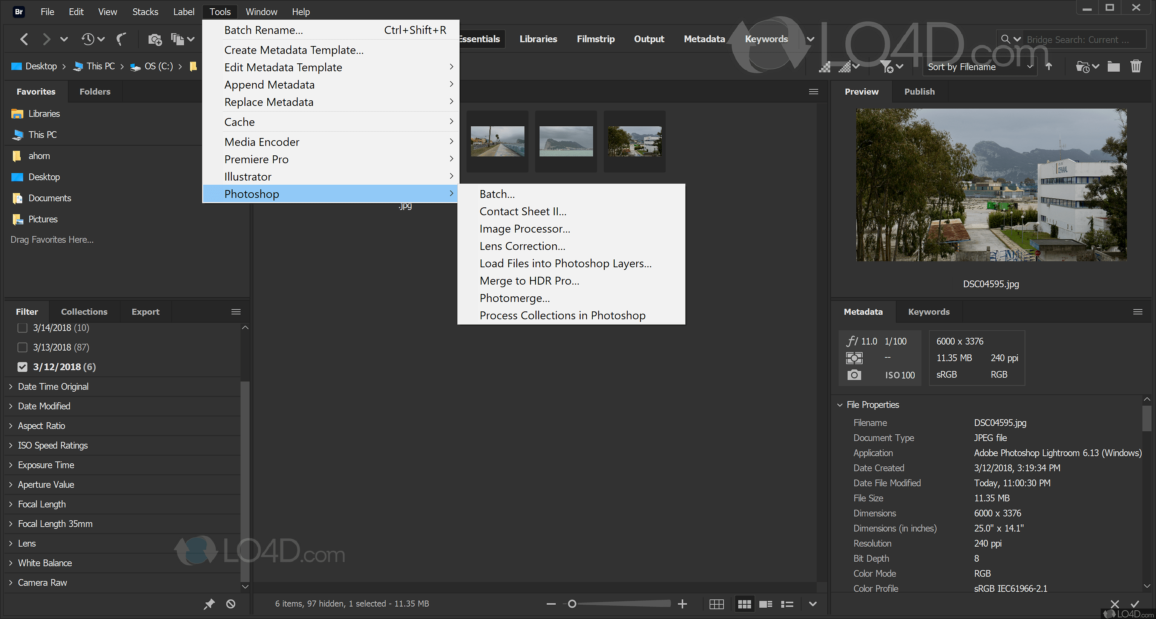Choose Image Processor from Photoshop submenu
The width and height of the screenshot is (1156, 619).
[x=524, y=229]
